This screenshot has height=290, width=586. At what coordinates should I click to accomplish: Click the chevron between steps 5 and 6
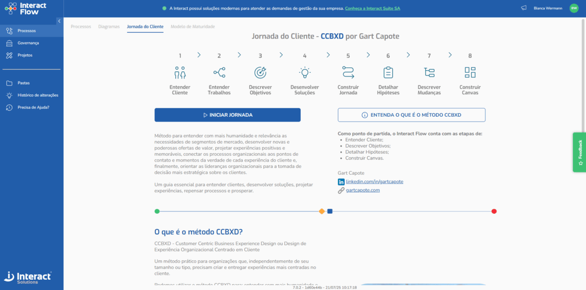[x=368, y=55]
